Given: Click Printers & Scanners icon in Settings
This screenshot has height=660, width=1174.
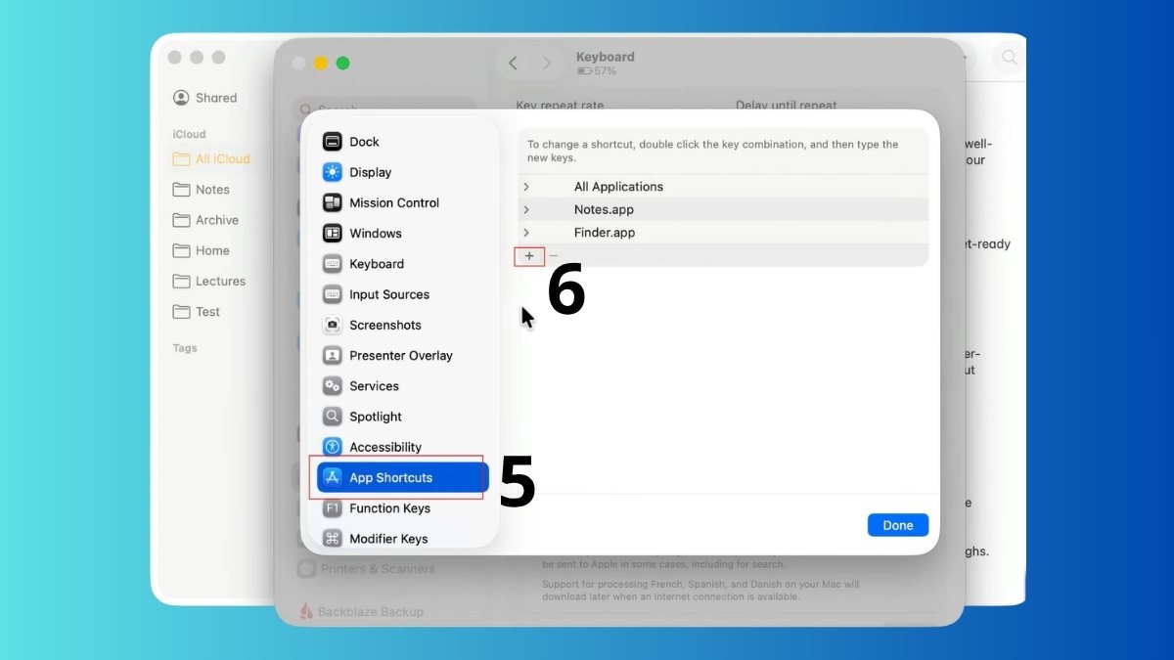Looking at the screenshot, I should pyautogui.click(x=306, y=569).
